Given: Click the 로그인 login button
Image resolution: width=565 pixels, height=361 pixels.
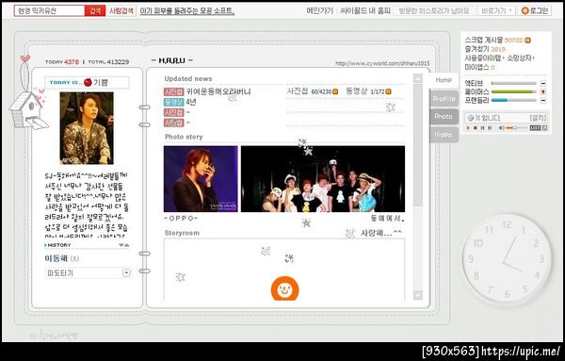Looking at the screenshot, I should pyautogui.click(x=535, y=10).
